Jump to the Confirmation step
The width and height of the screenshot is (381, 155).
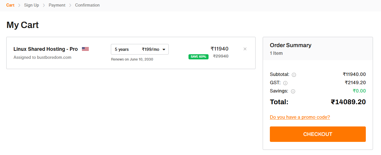coord(87,5)
